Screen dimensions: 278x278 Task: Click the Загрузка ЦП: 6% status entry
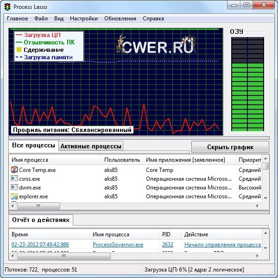point(194,270)
